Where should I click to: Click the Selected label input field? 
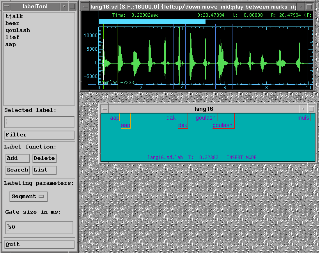tap(39, 122)
